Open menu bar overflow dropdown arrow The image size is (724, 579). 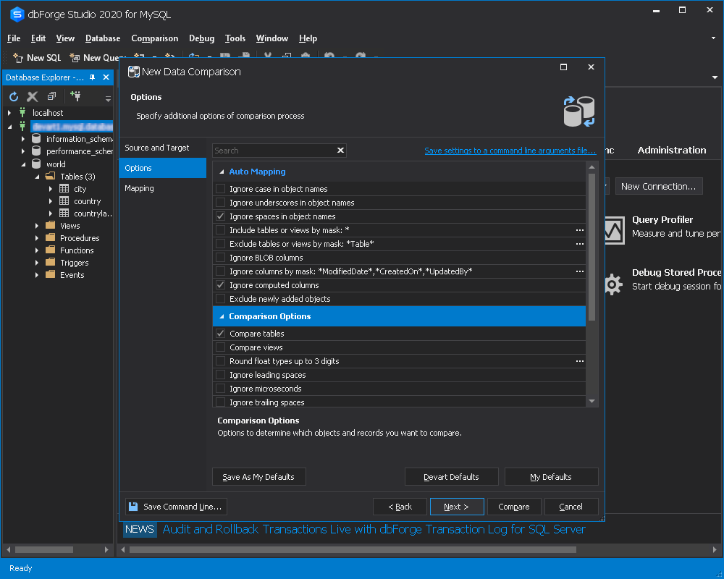tap(713, 38)
